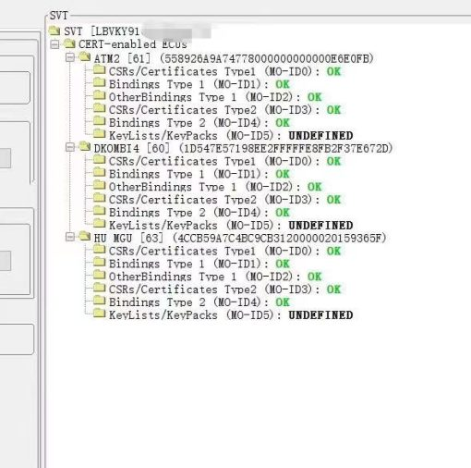The image size is (471, 468).
Task: Select ATM2 CSRs/Certificates Type1 (MO-ID0) entry
Action: click(x=224, y=71)
